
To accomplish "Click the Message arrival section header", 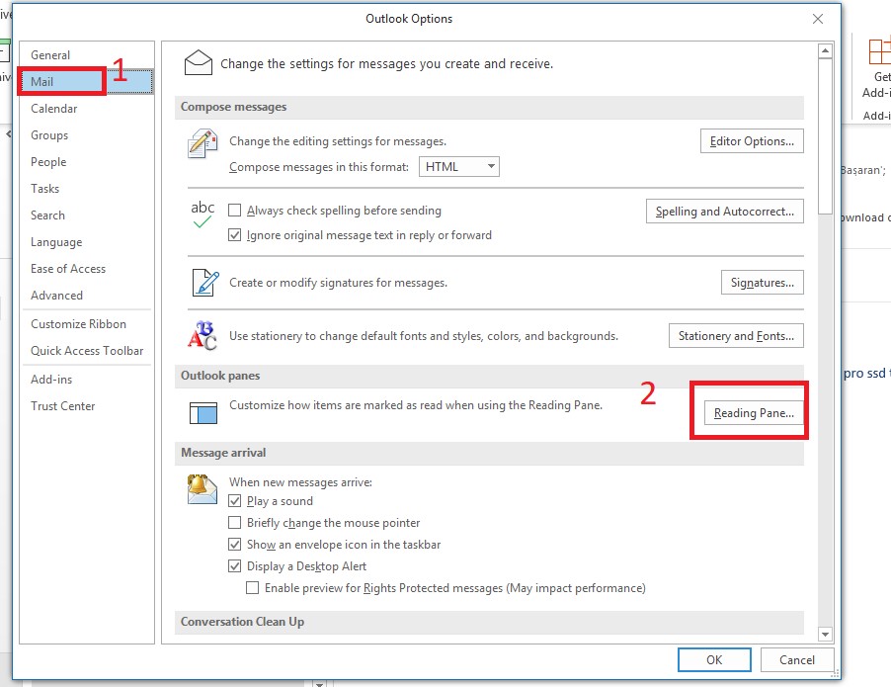I will [x=489, y=453].
